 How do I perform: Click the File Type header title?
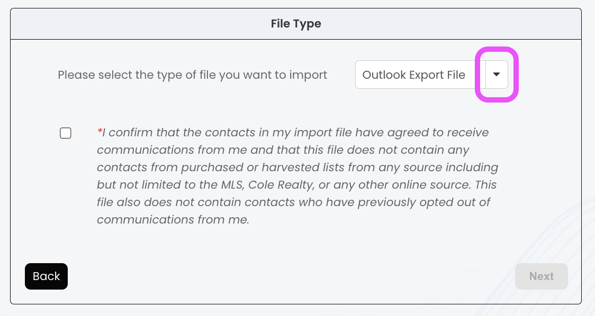click(x=296, y=24)
